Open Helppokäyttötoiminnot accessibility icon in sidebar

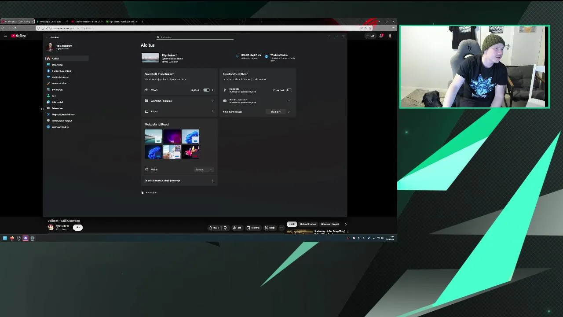click(48, 114)
